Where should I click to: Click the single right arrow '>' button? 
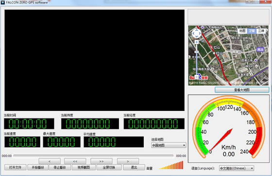(x=128, y=161)
